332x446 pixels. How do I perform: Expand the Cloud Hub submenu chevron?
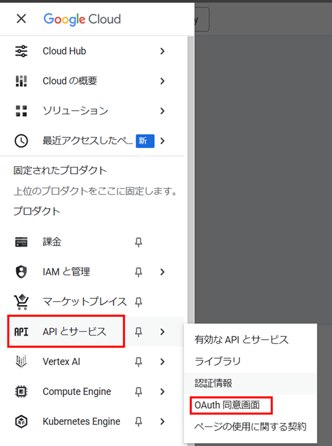tap(163, 51)
